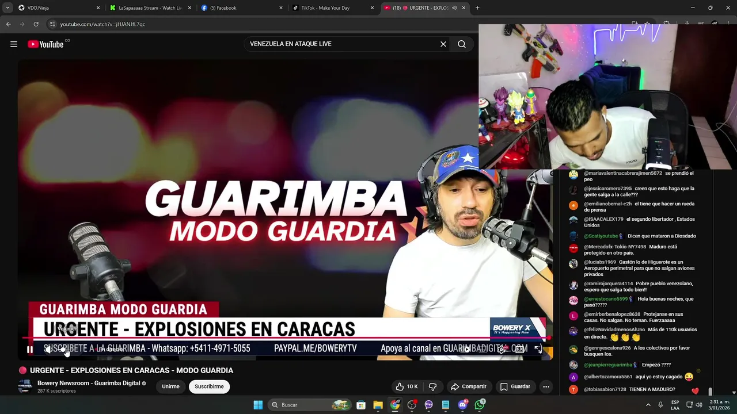
Task: Open volume control in system tray
Action: click(699, 405)
